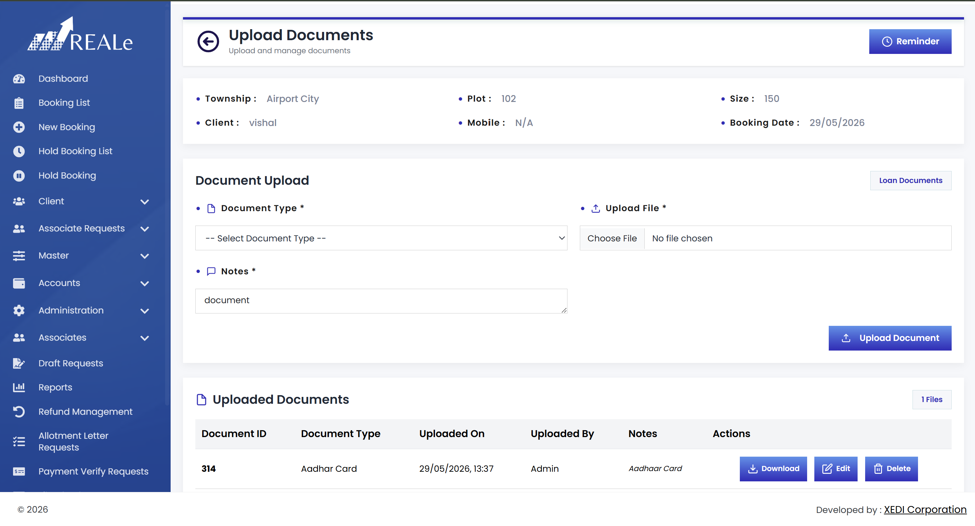Open Refund Management page
The width and height of the screenshot is (975, 526).
pyautogui.click(x=85, y=412)
